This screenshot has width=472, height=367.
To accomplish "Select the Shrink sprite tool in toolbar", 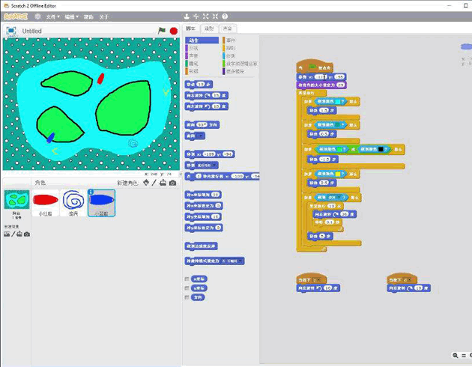I will 215,16.
